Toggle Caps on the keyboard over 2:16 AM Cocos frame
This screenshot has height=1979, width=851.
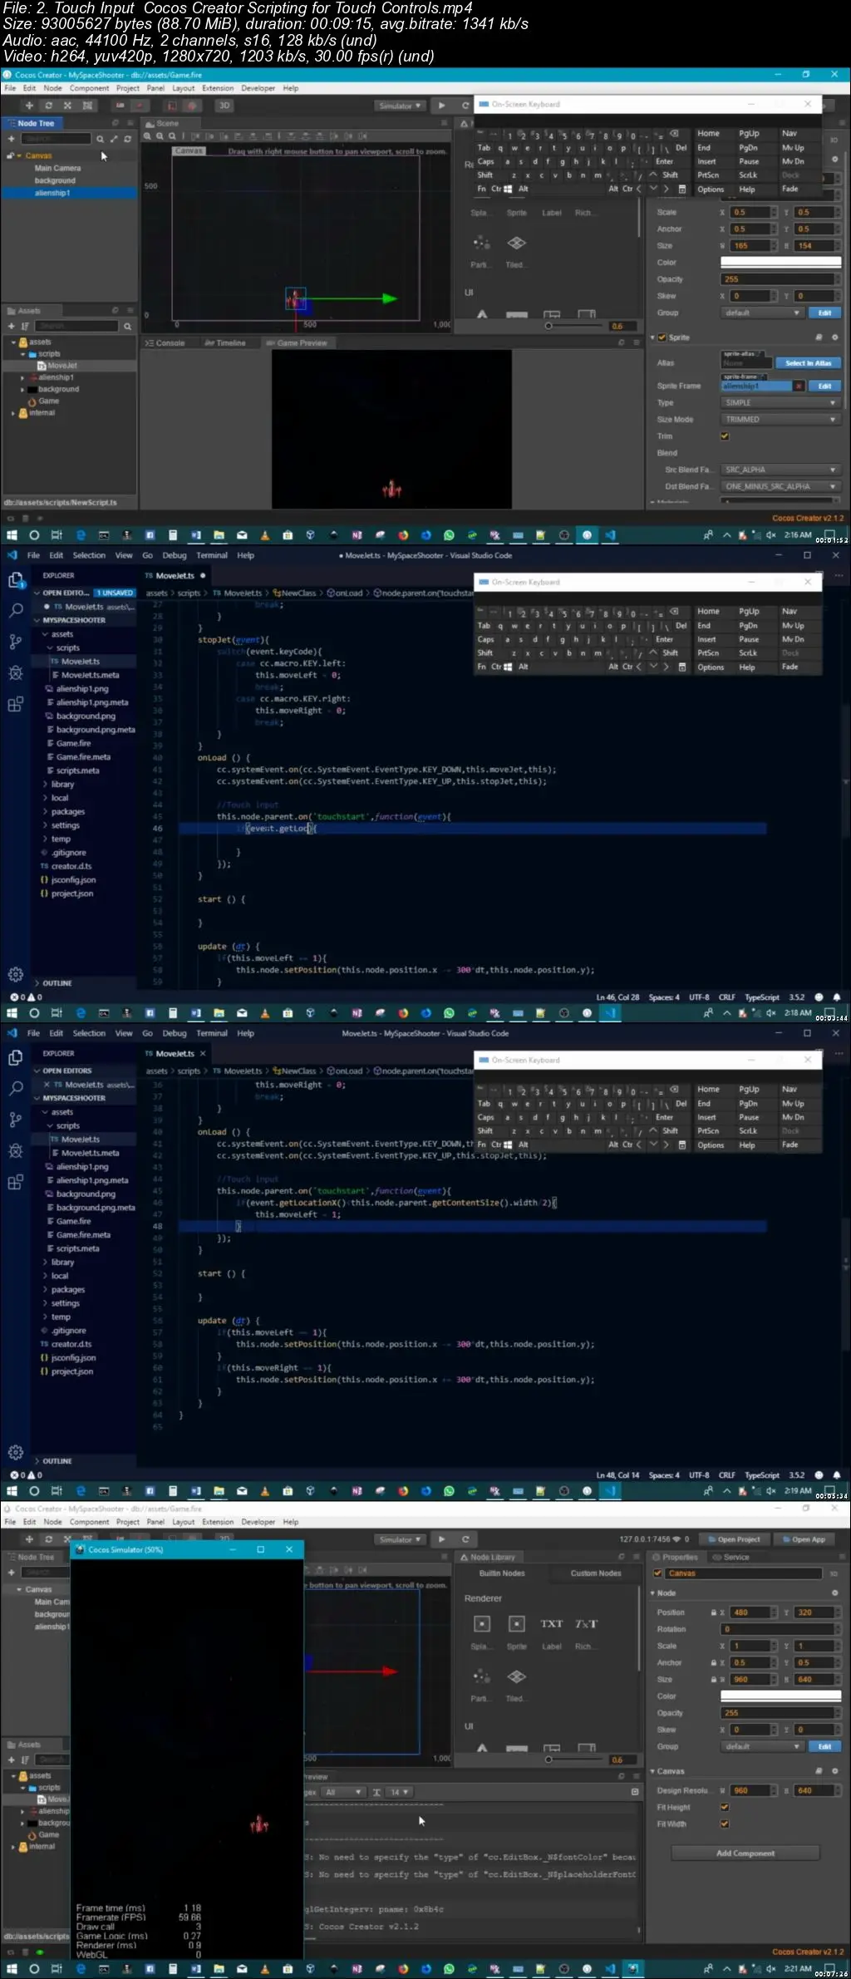[485, 161]
